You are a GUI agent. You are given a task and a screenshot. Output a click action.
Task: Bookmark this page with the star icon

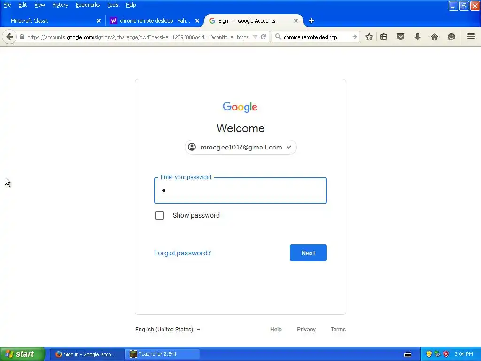[369, 37]
